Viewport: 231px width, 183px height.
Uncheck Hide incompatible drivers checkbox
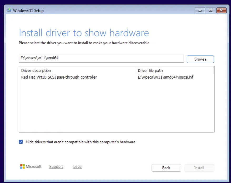click(21, 142)
